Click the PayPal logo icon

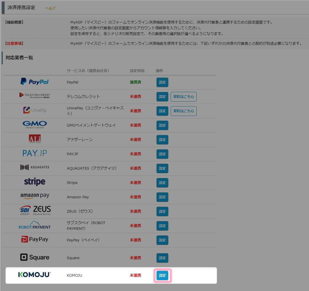(x=34, y=82)
